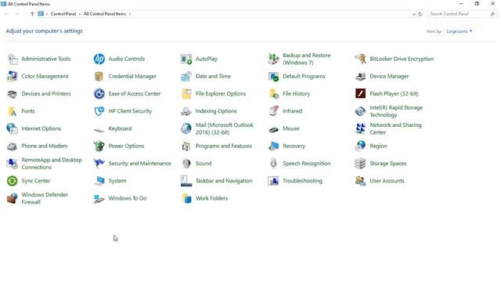Open the Programs and Features icon
Viewport: 501px width, 282px height.
186,146
